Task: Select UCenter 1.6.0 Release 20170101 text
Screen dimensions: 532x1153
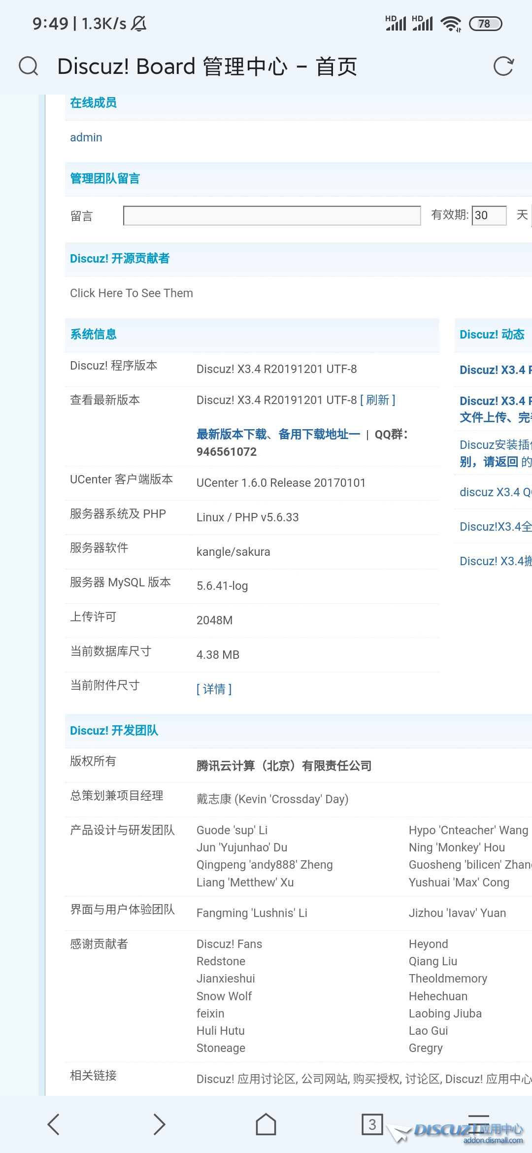Action: click(281, 483)
